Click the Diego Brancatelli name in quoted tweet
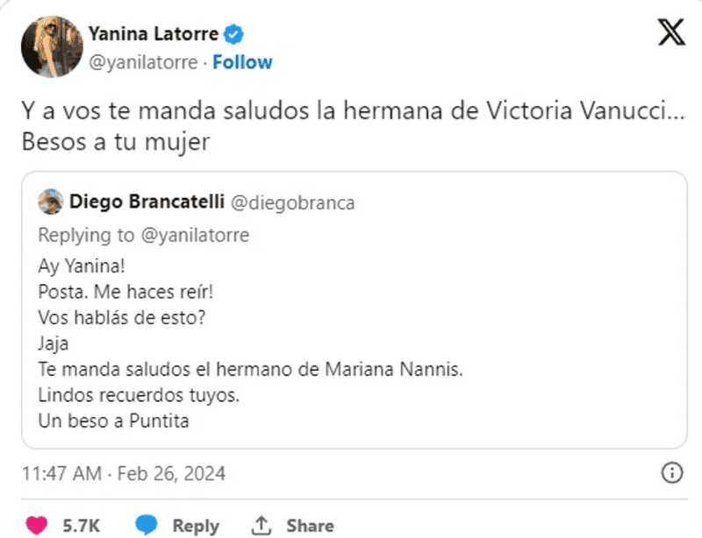The width and height of the screenshot is (702, 538). pos(146,202)
